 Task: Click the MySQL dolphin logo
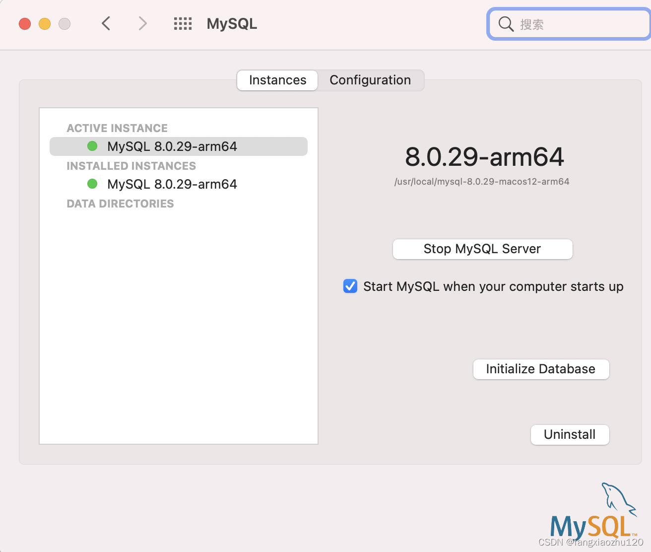point(593,511)
